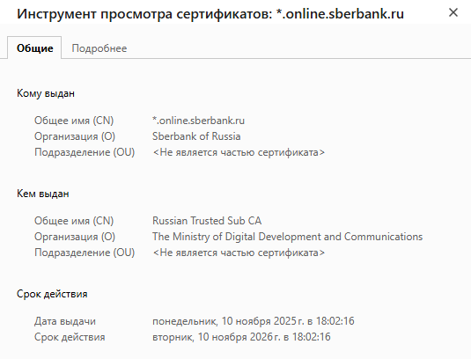Screen dimensions: 471x359
Task: Click the Russian Trusted Sub CA value
Action: [207, 221]
